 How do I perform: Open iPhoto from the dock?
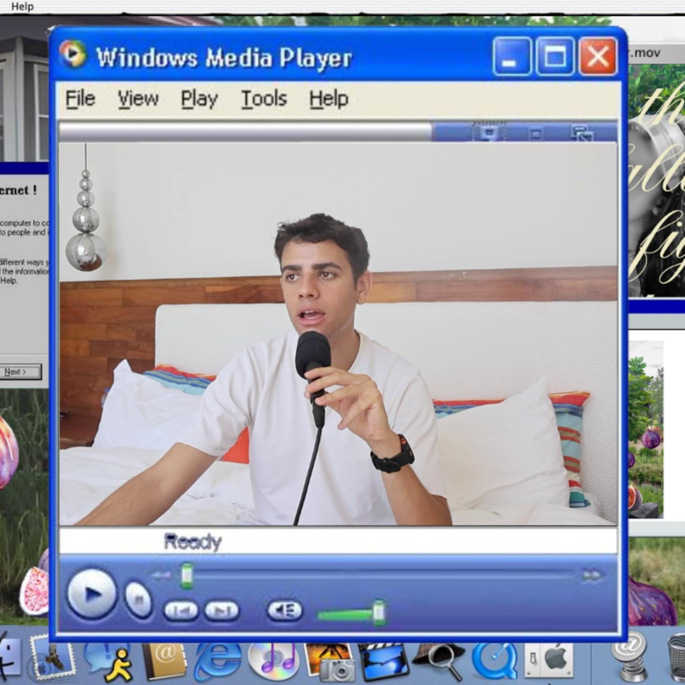[x=329, y=662]
